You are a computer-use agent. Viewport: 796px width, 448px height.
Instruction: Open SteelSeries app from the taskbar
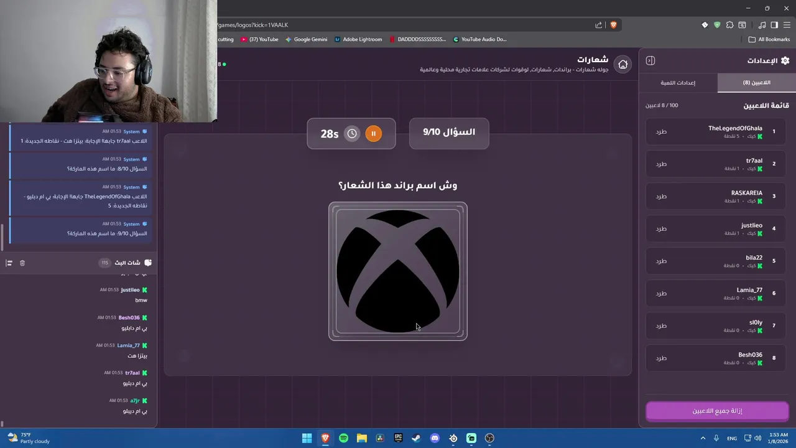tap(453, 438)
